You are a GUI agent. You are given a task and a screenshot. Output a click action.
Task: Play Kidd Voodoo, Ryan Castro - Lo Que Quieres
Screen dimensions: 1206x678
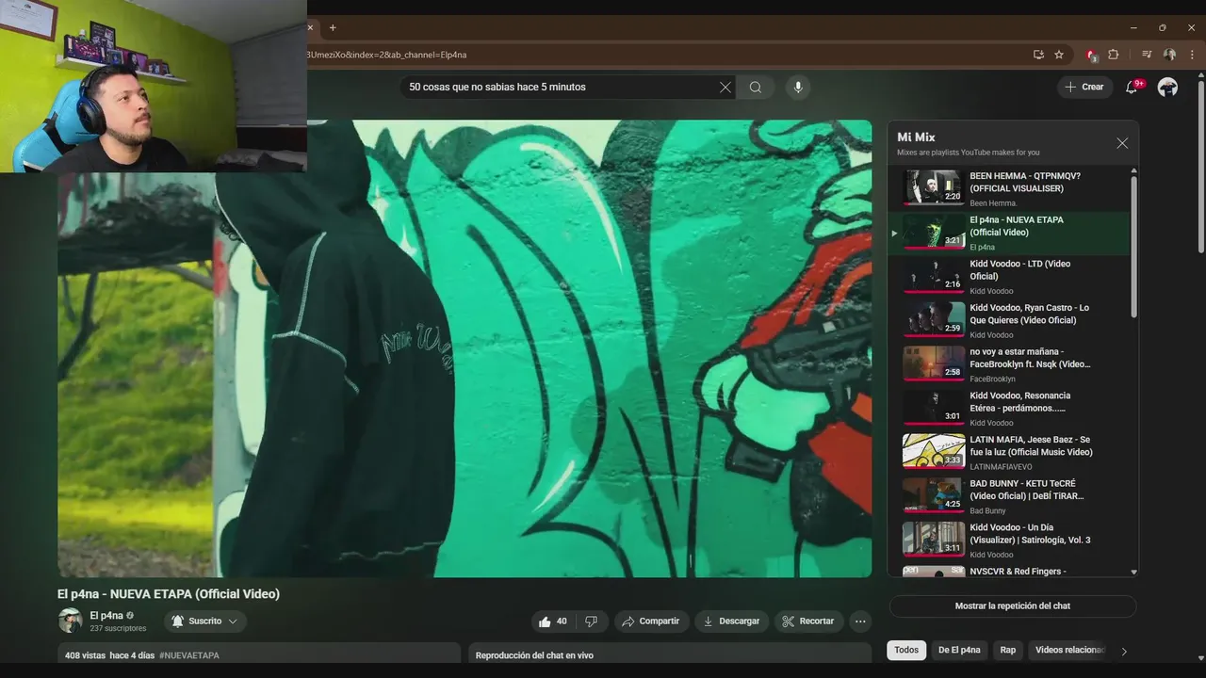coord(1008,320)
